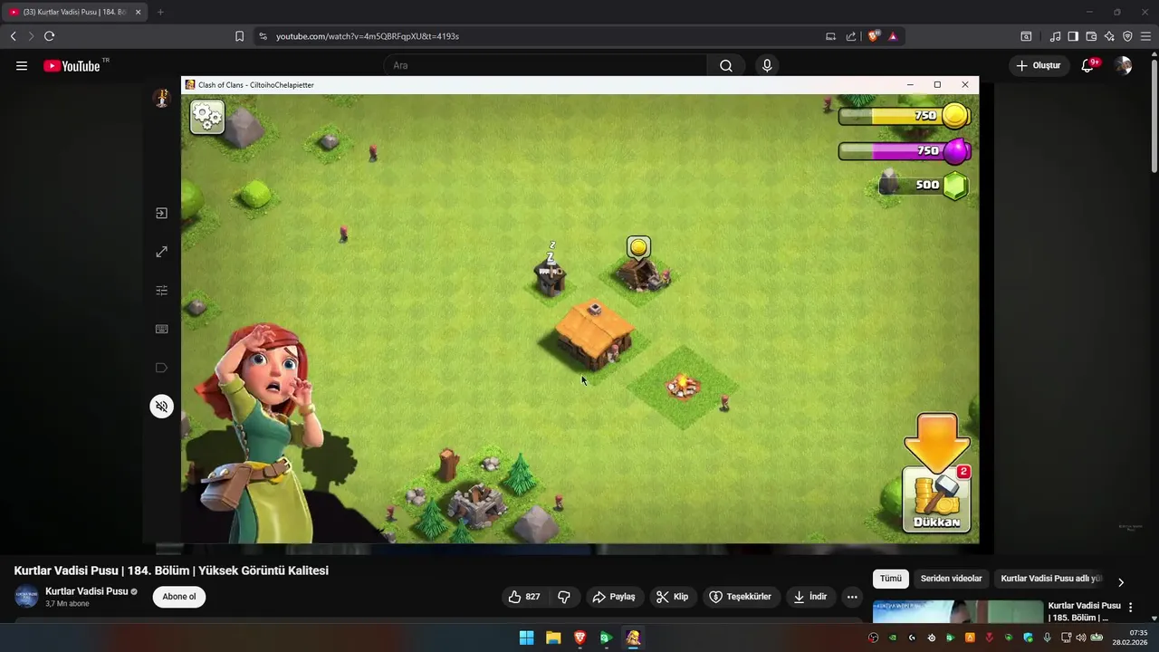Image resolution: width=1159 pixels, height=652 pixels.
Task: Open YouTube notifications bell
Action: 1088,65
